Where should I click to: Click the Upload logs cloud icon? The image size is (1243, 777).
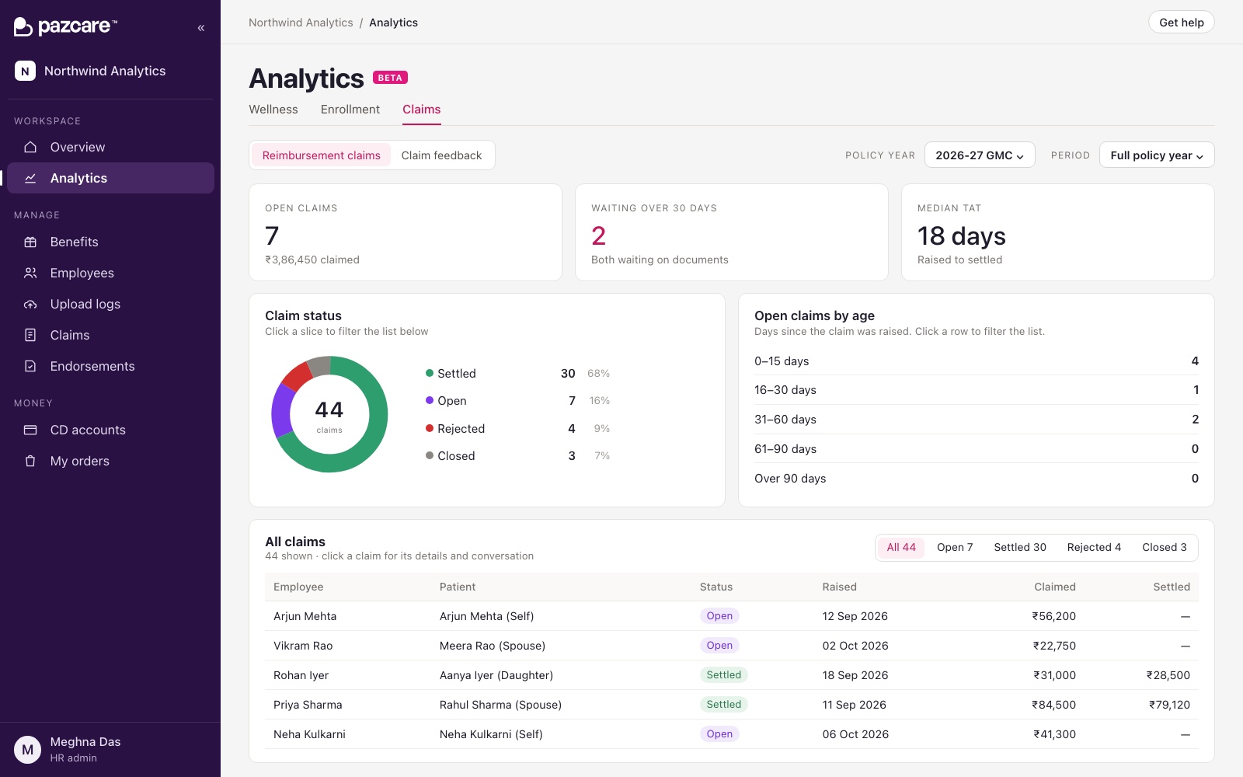30,304
